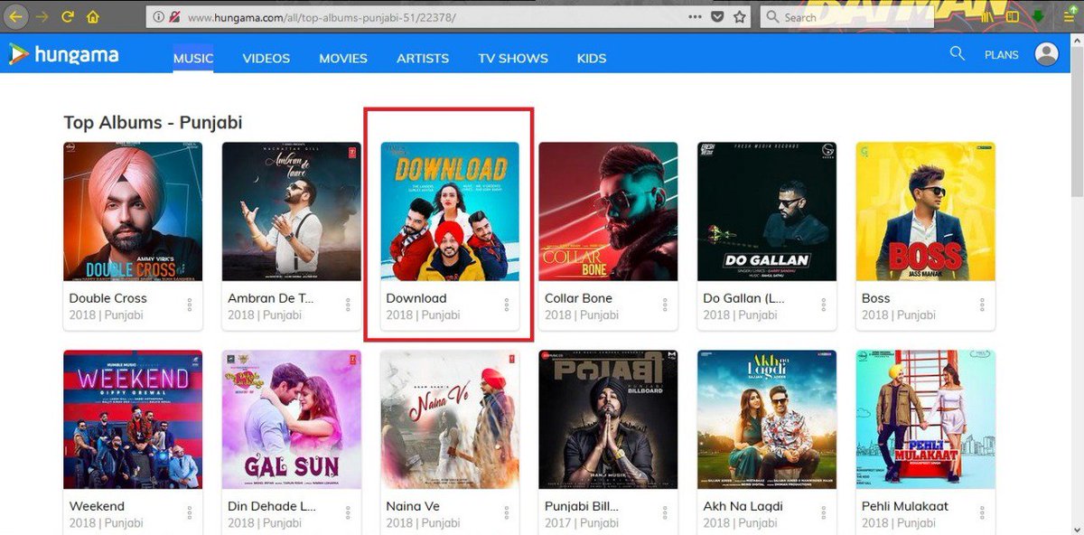Open the Naina Ve album cover
Viewport: 1084px width, 535px height.
pos(450,419)
